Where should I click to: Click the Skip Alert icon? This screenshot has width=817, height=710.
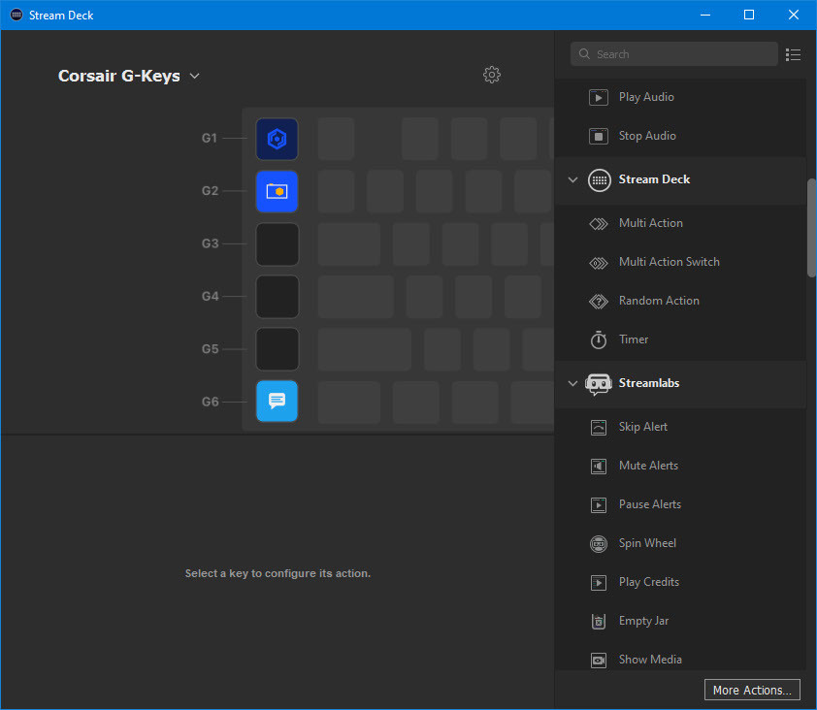point(598,427)
